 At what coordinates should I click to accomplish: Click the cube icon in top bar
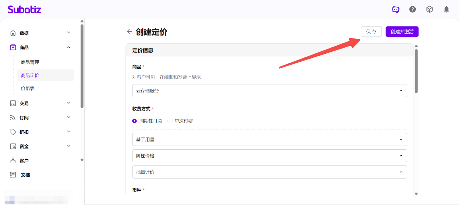(429, 9)
